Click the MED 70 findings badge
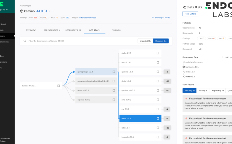The image size is (232, 144). point(54,18)
